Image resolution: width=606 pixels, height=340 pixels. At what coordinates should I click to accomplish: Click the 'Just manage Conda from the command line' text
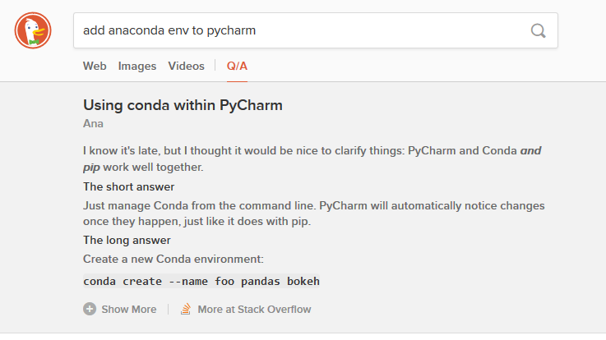(313, 205)
